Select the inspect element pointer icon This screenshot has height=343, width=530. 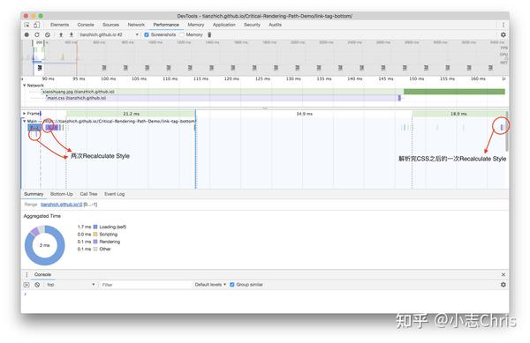coord(26,25)
